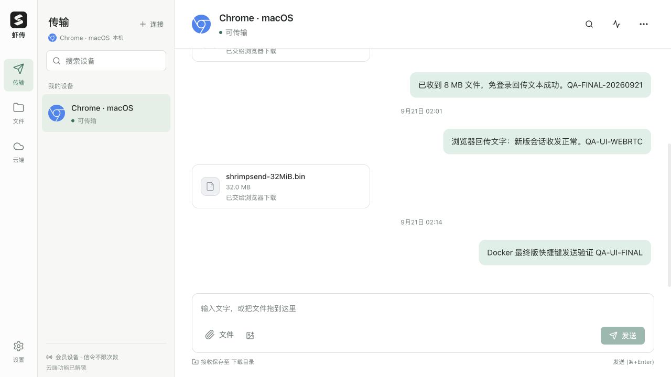The image size is (671, 377).
Task: Click message containing QA-UI-FINAL
Action: pos(565,252)
